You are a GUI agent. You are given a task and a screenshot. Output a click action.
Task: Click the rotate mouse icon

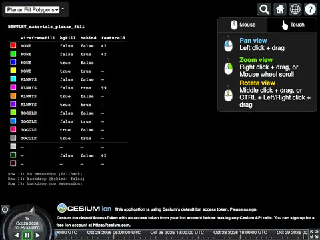tap(228, 94)
